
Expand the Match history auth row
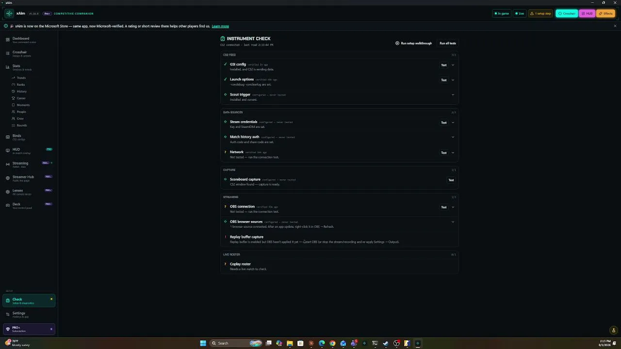(x=453, y=137)
